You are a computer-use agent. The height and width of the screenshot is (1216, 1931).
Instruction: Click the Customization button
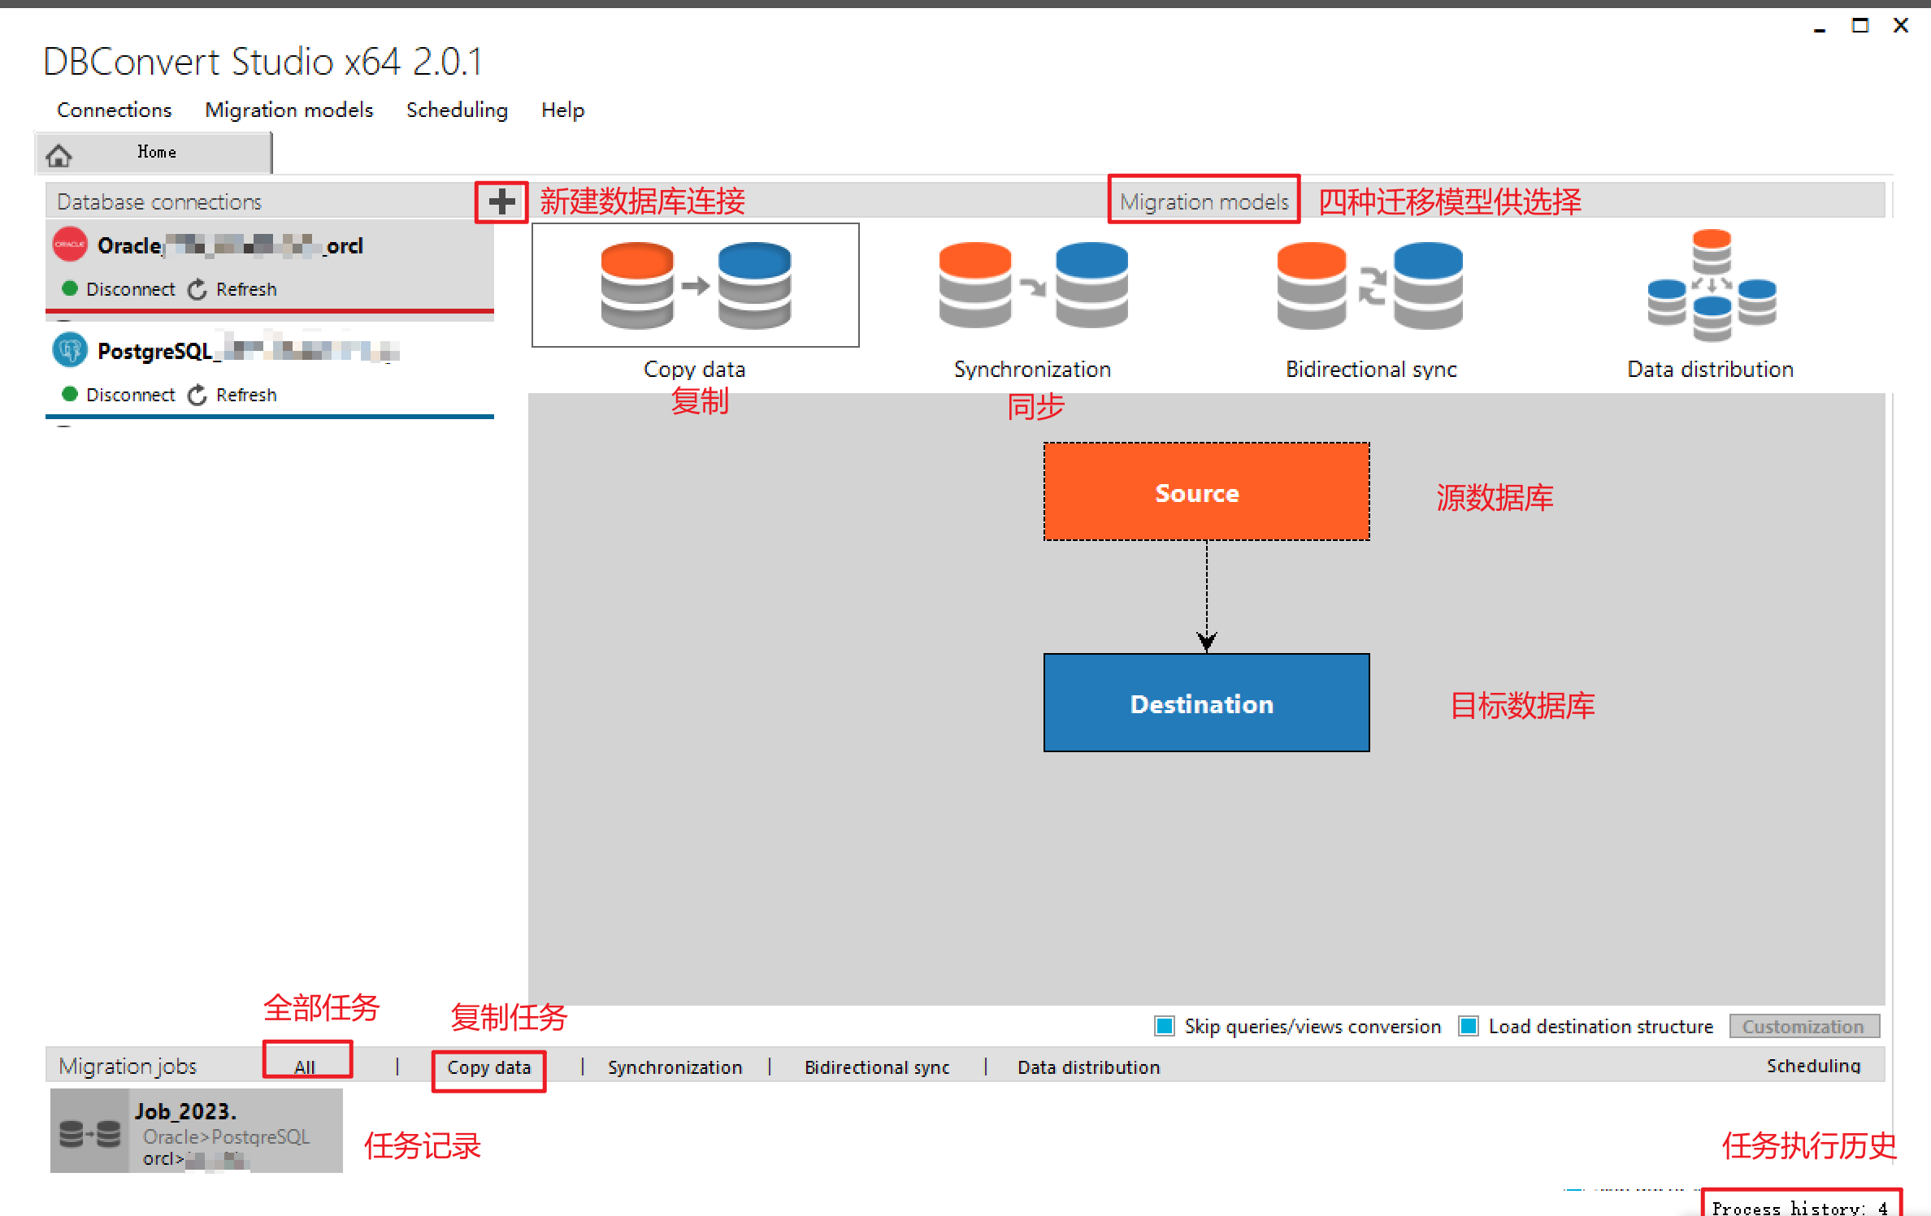[1803, 1027]
